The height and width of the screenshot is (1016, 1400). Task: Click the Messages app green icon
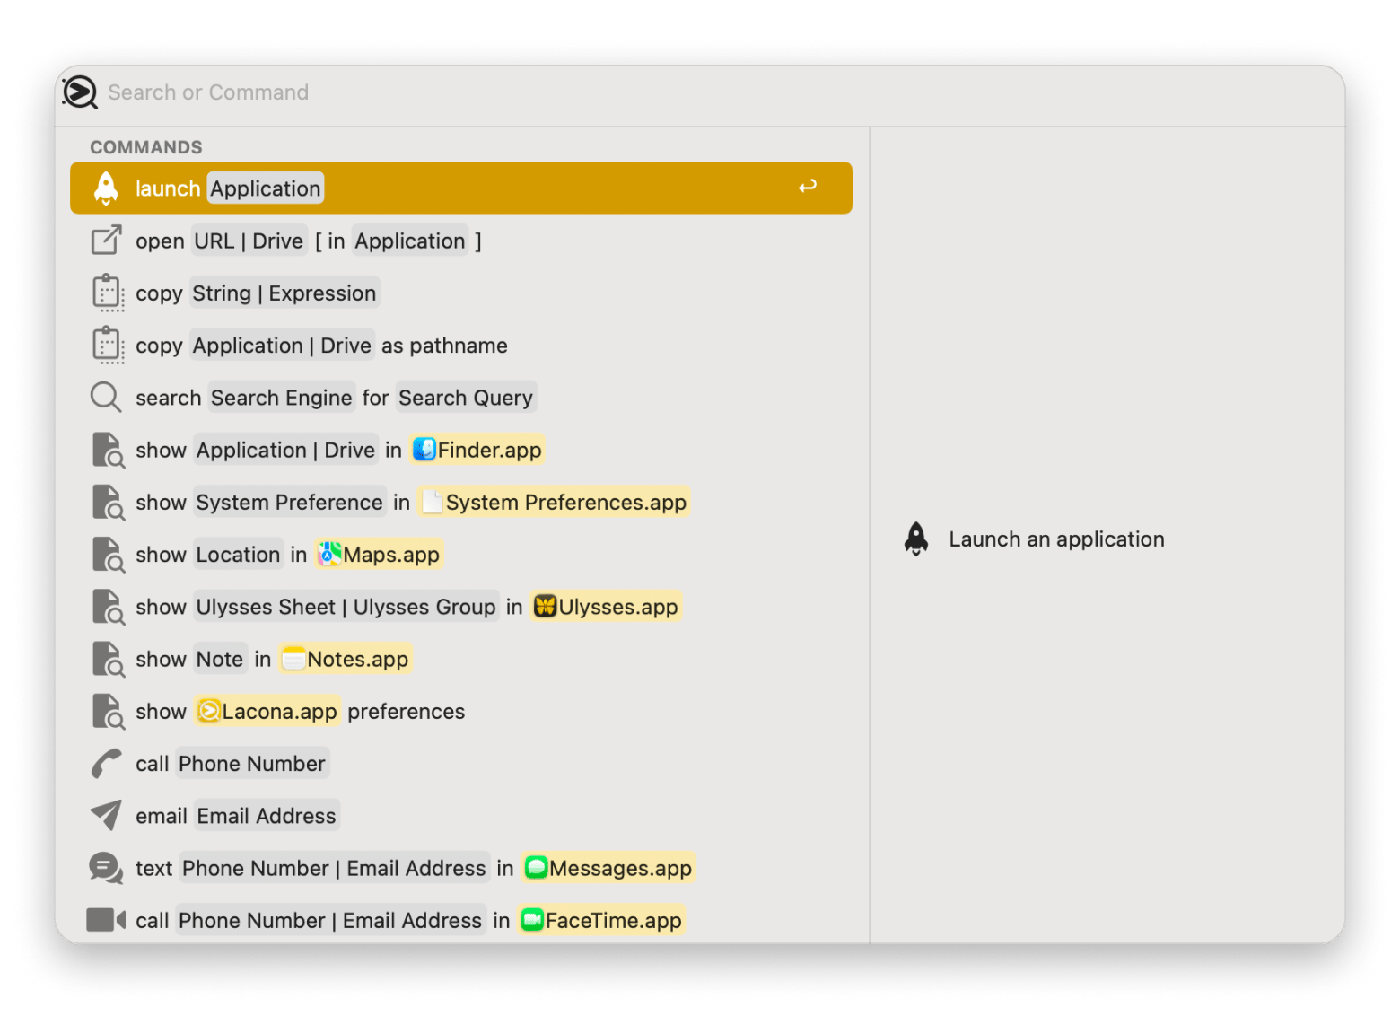(x=537, y=868)
